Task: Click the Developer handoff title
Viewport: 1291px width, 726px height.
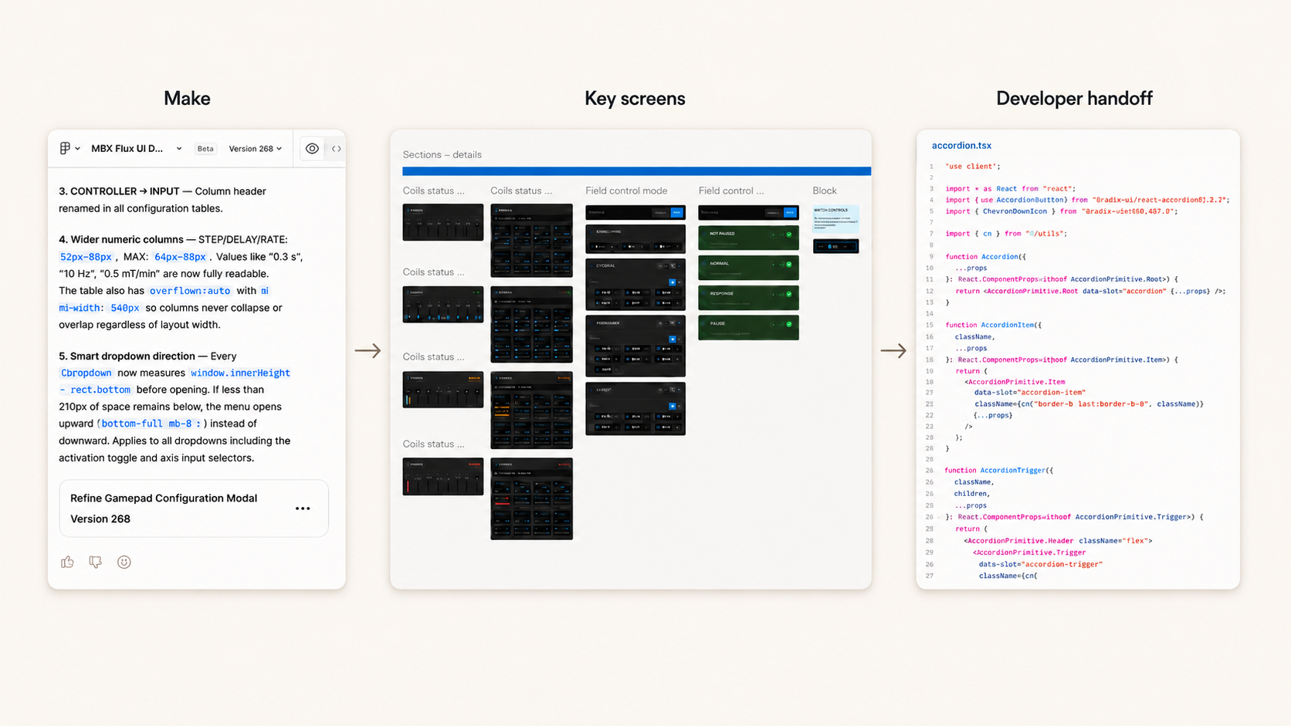Action: [x=1074, y=98]
